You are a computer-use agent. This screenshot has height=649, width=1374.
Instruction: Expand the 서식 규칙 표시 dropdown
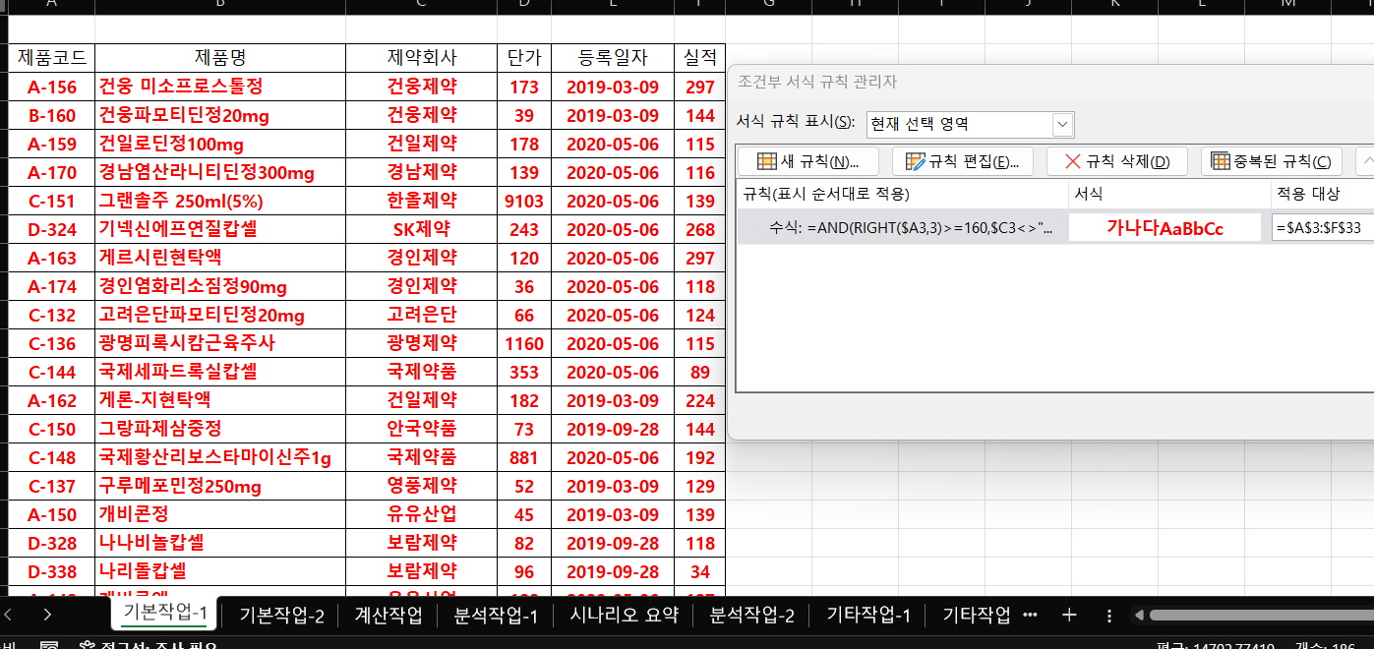[x=1062, y=125]
